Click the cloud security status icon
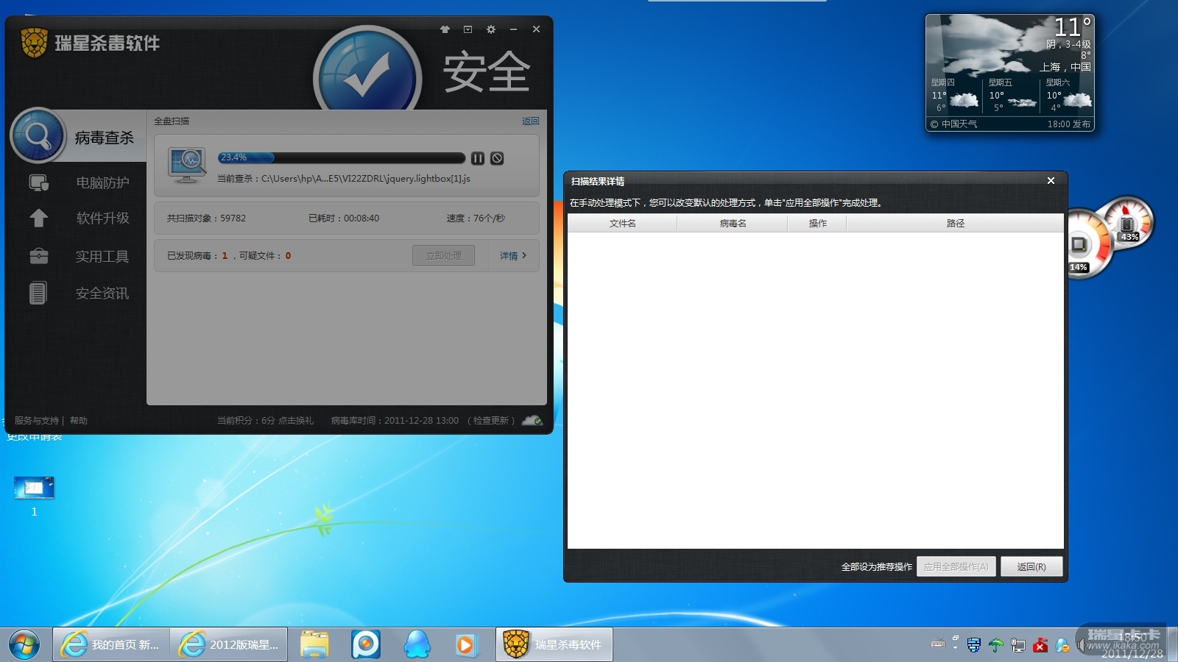 pos(532,421)
